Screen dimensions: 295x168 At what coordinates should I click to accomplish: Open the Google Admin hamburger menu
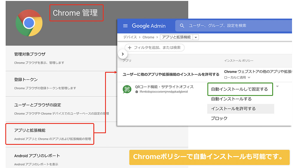pyautogui.click(x=125, y=26)
